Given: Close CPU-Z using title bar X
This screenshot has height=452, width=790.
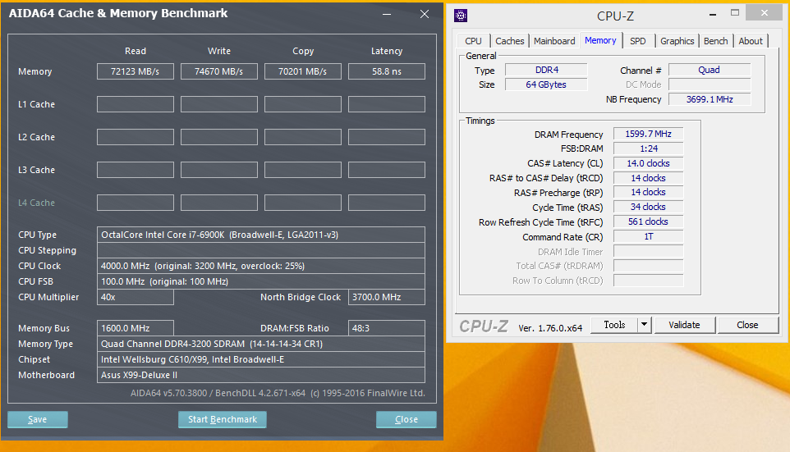Looking at the screenshot, I should pos(765,12).
